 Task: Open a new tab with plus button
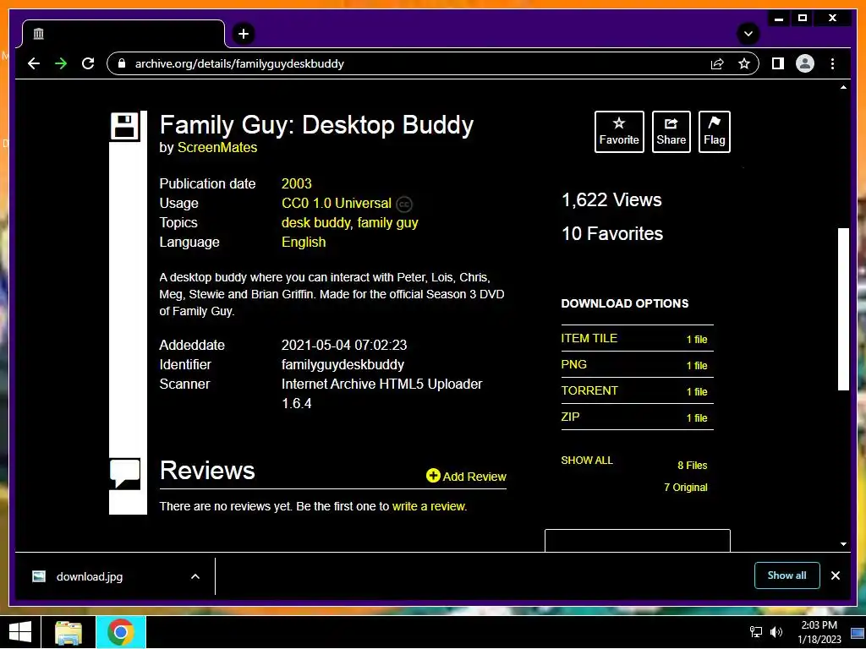[243, 34]
